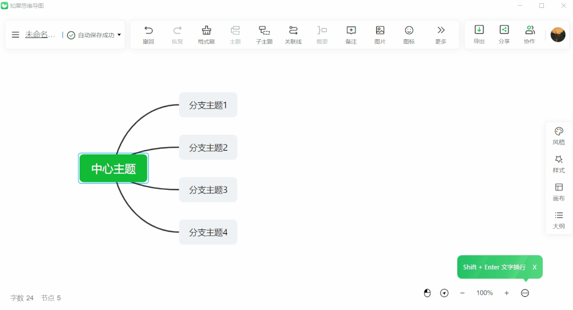The image size is (573, 310).
Task: Select node 分支主题2
Action: pos(208,147)
